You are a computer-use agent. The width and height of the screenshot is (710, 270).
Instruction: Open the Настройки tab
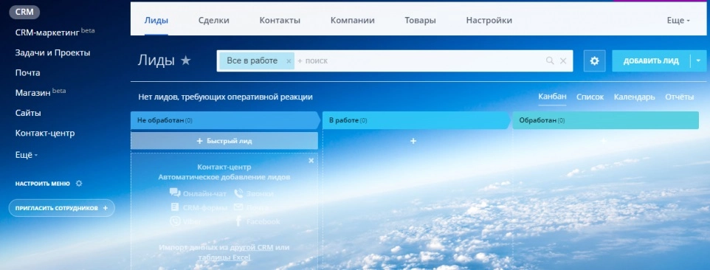489,21
